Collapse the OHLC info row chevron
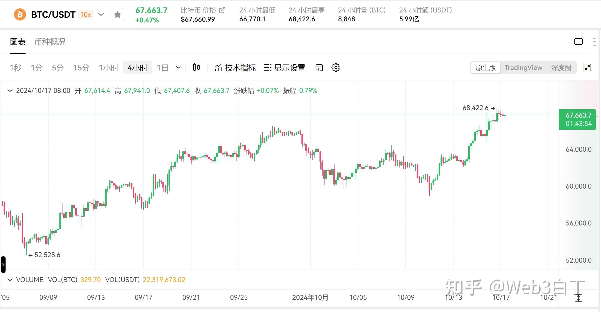Screen dimensions: 601x312 click(10, 91)
